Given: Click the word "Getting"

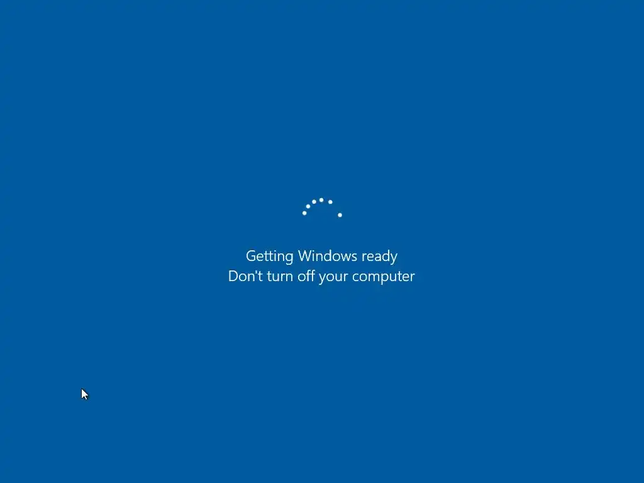Looking at the screenshot, I should [x=269, y=257].
